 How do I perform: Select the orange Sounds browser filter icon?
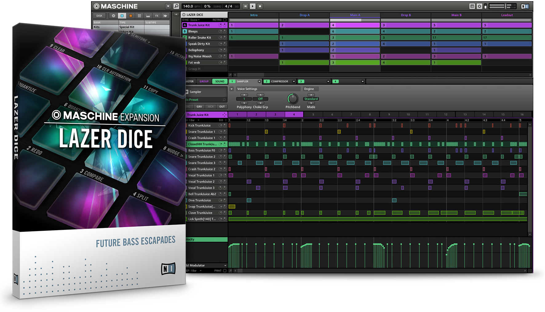click(x=131, y=16)
